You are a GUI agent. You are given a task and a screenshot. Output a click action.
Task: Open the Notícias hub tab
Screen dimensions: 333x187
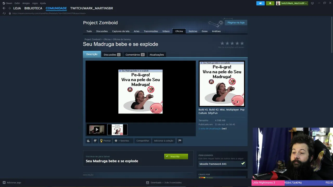click(193, 31)
